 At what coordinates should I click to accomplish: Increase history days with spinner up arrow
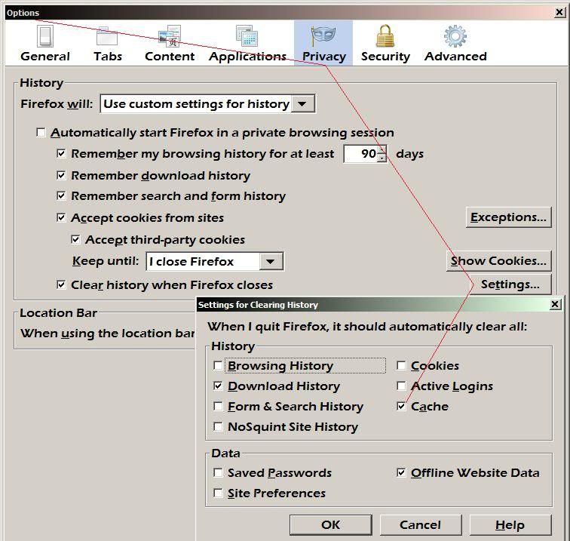pyautogui.click(x=382, y=149)
